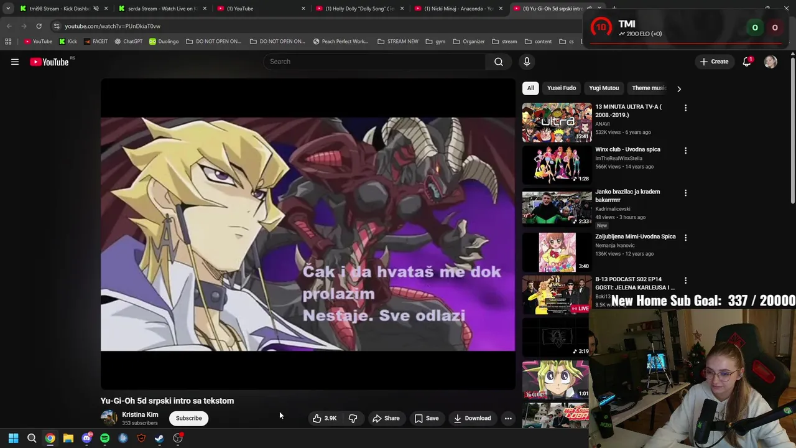Open Steam from the taskbar
The width and height of the screenshot is (796, 448).
click(159, 438)
